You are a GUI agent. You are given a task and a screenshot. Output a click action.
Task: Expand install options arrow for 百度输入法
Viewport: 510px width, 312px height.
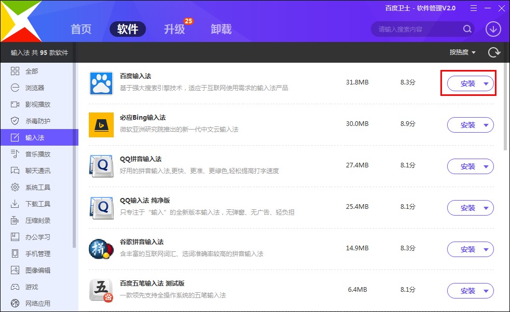(486, 83)
